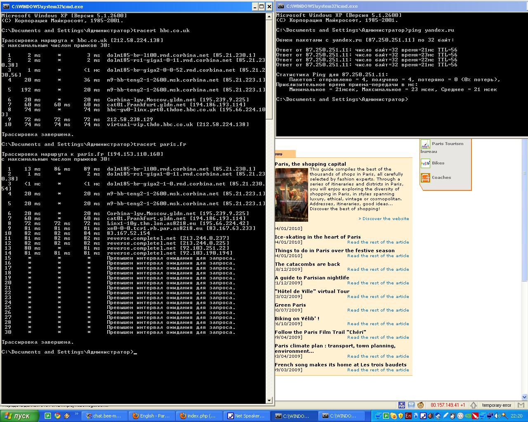
Task: Click the Net Speaker phone tray icon
Action: (423, 416)
